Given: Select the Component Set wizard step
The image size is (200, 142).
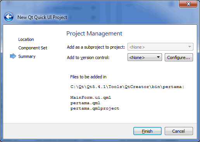Looking at the screenshot, I should (x=33, y=48).
